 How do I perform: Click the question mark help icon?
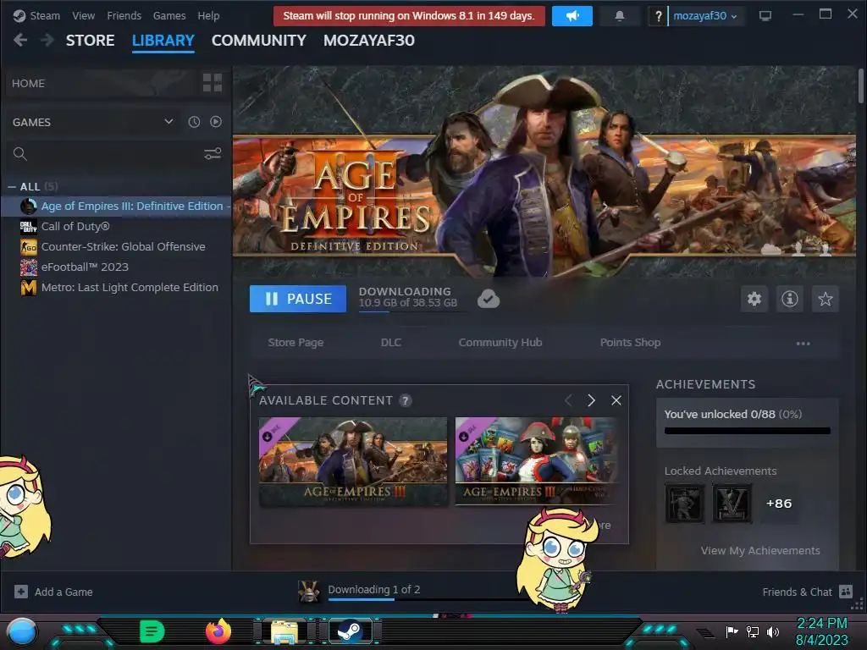pos(658,16)
